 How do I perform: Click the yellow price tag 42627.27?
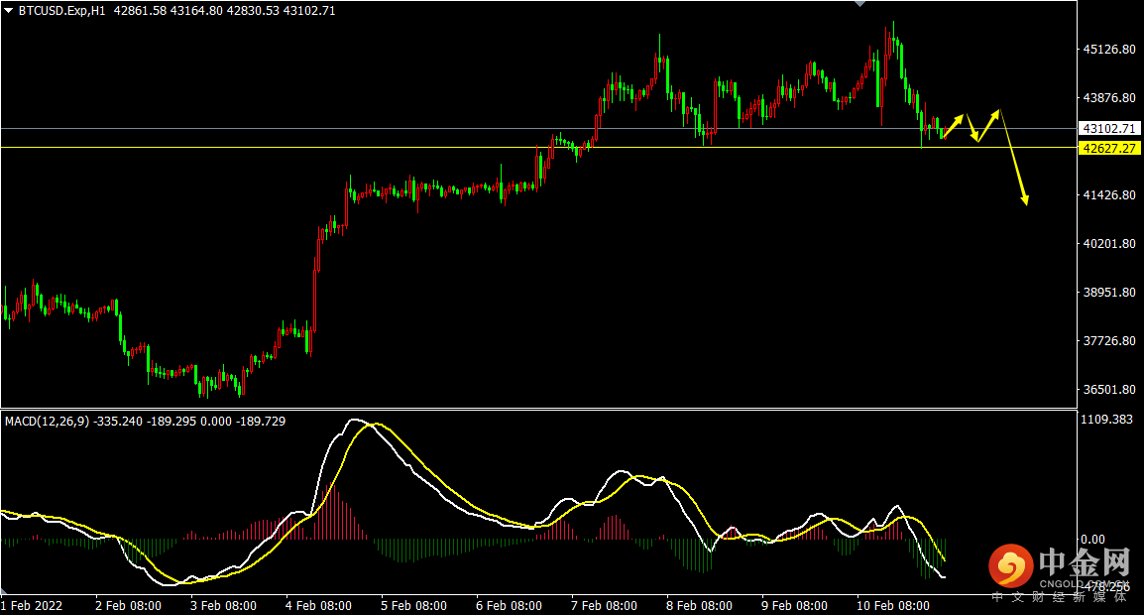tap(1109, 148)
